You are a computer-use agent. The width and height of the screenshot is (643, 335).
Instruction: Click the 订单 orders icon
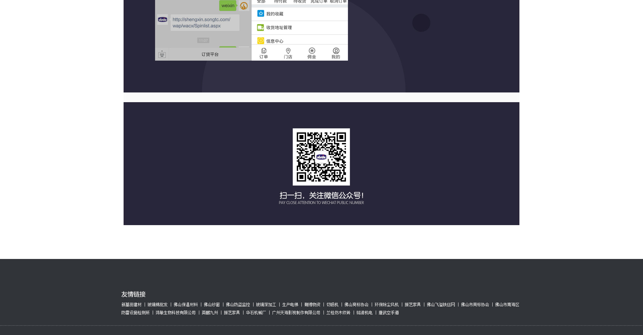(x=264, y=51)
